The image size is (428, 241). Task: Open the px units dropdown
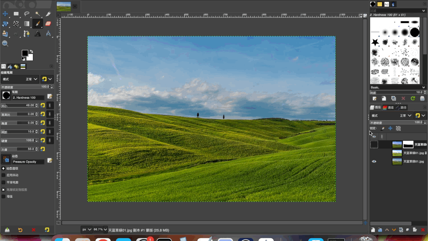click(86, 230)
